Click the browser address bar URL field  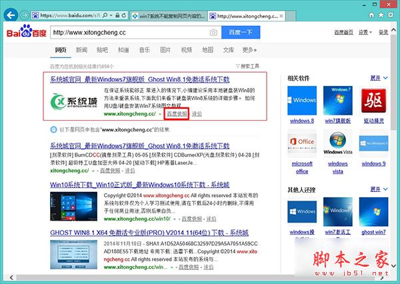pyautogui.click(x=69, y=15)
